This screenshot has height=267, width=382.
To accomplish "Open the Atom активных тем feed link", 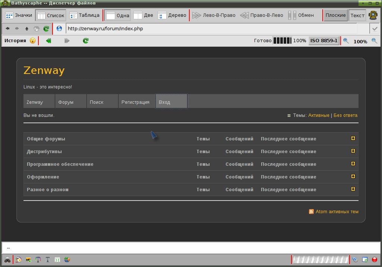I will [x=337, y=212].
